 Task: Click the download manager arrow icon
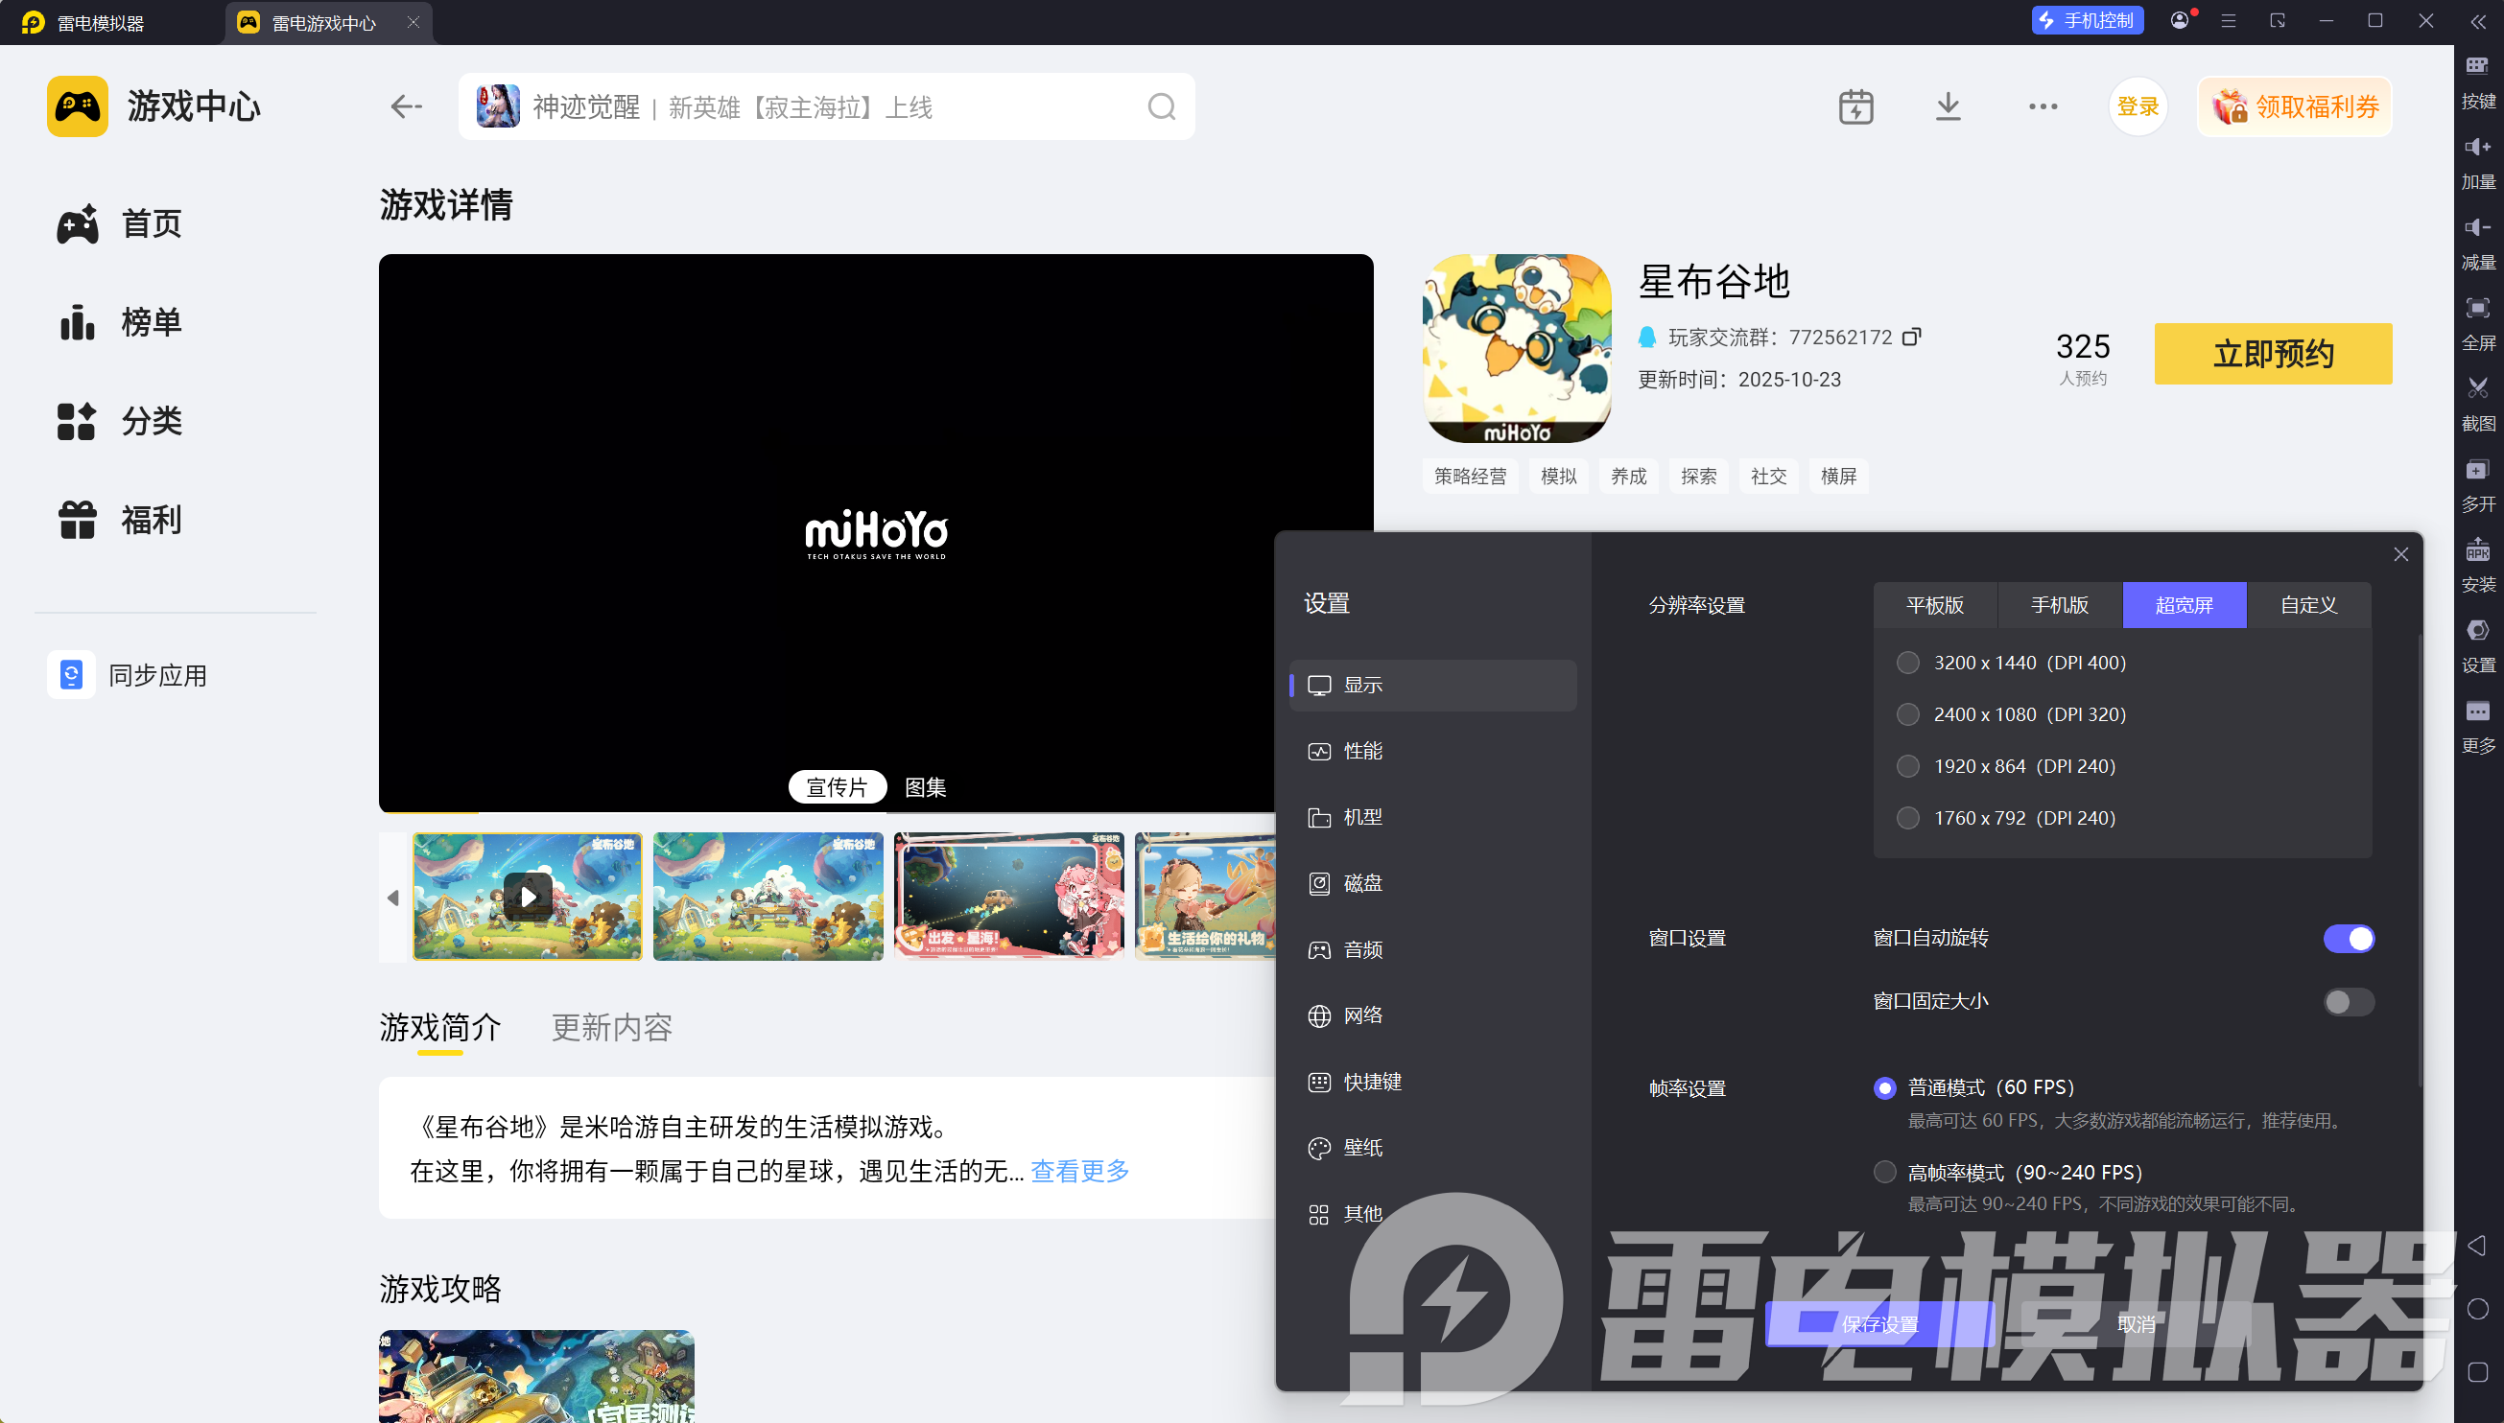click(x=1948, y=106)
